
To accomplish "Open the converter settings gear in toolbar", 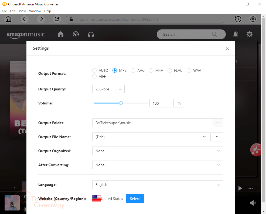I will pyautogui.click(x=253, y=19).
